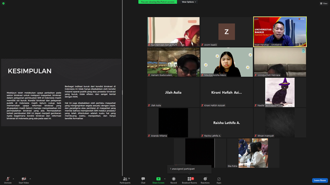Select Maudya Azizha's video tile

pyautogui.click(x=226, y=62)
